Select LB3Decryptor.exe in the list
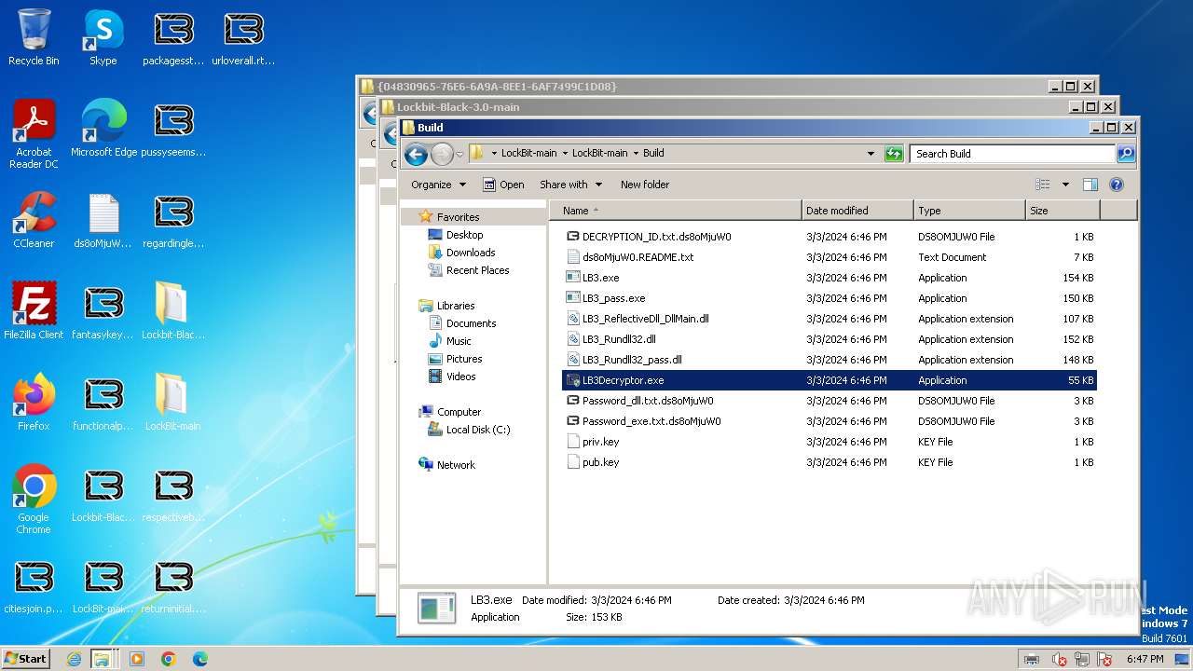The width and height of the screenshot is (1193, 671). click(x=830, y=380)
